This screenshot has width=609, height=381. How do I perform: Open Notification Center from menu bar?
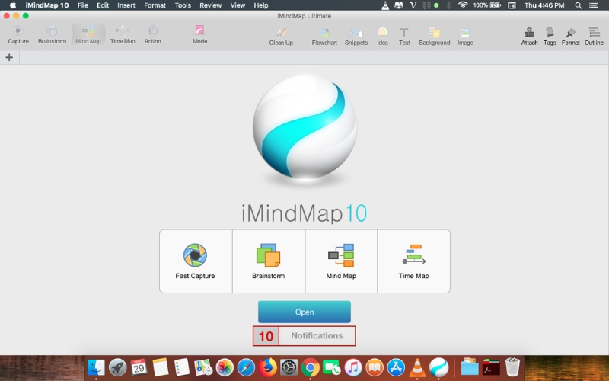click(594, 5)
